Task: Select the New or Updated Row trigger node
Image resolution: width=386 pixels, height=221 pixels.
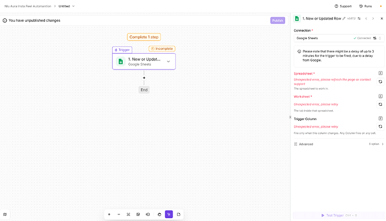Action: point(144,62)
